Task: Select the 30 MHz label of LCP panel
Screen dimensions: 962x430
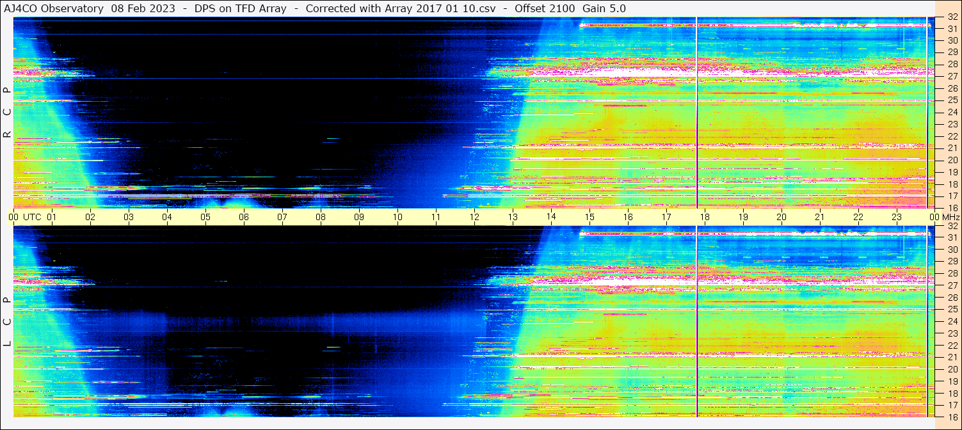Action: [952, 250]
